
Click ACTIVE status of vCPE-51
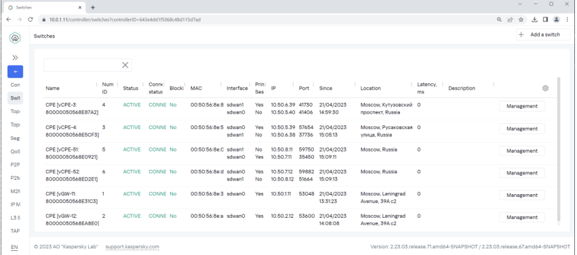[132, 149]
